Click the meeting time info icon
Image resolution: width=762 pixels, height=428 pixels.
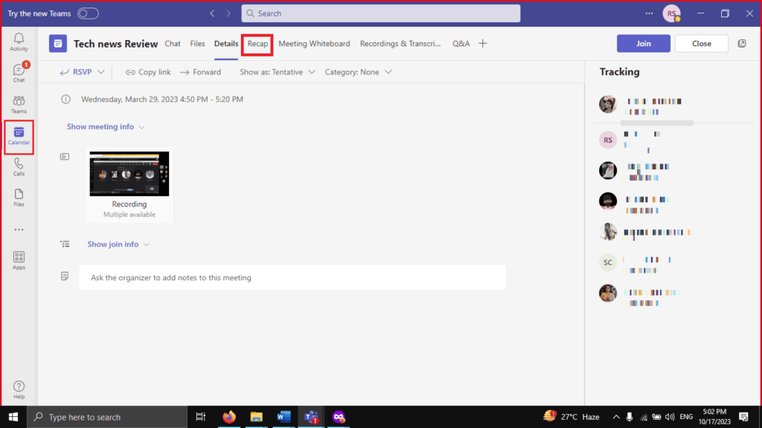pyautogui.click(x=65, y=99)
